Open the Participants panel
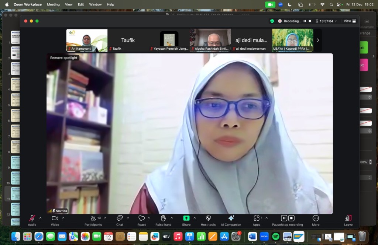378x245 pixels. pyautogui.click(x=93, y=218)
